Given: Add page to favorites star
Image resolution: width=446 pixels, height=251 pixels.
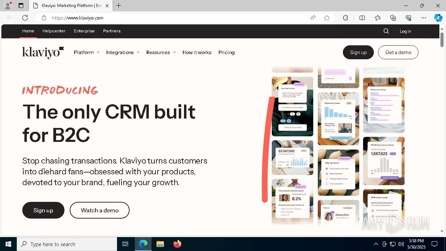Looking at the screenshot, I should click(x=327, y=18).
